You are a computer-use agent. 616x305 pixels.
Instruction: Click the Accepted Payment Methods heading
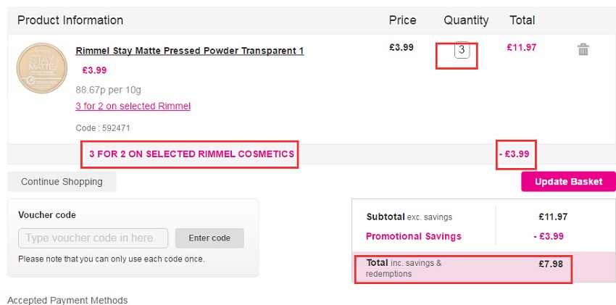coord(67,300)
